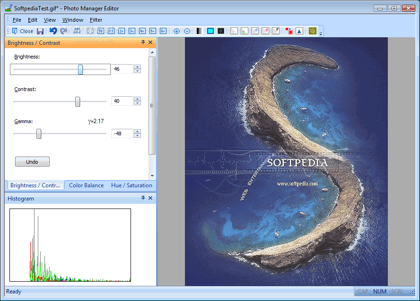Click the olive diagonal lines icon
Image resolution: width=420 pixels, height=301 pixels.
[313, 31]
